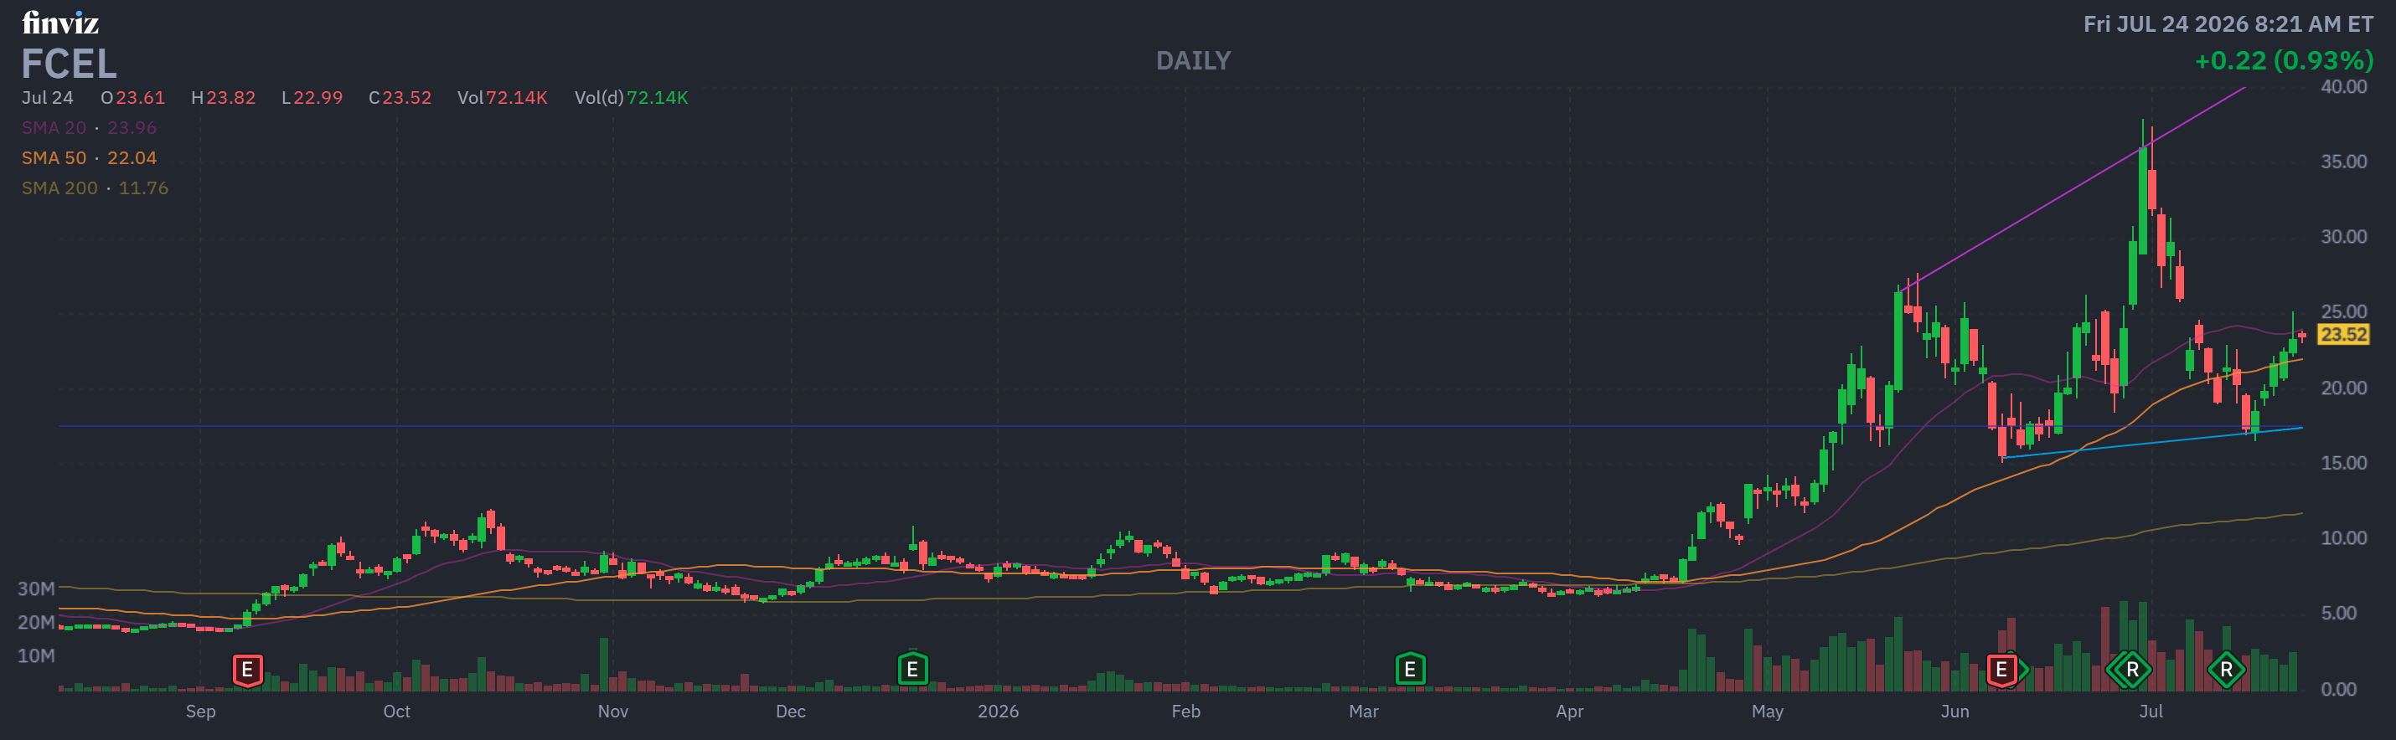Click the finviz logo
Viewport: 2396px width, 740px height.
(60, 23)
